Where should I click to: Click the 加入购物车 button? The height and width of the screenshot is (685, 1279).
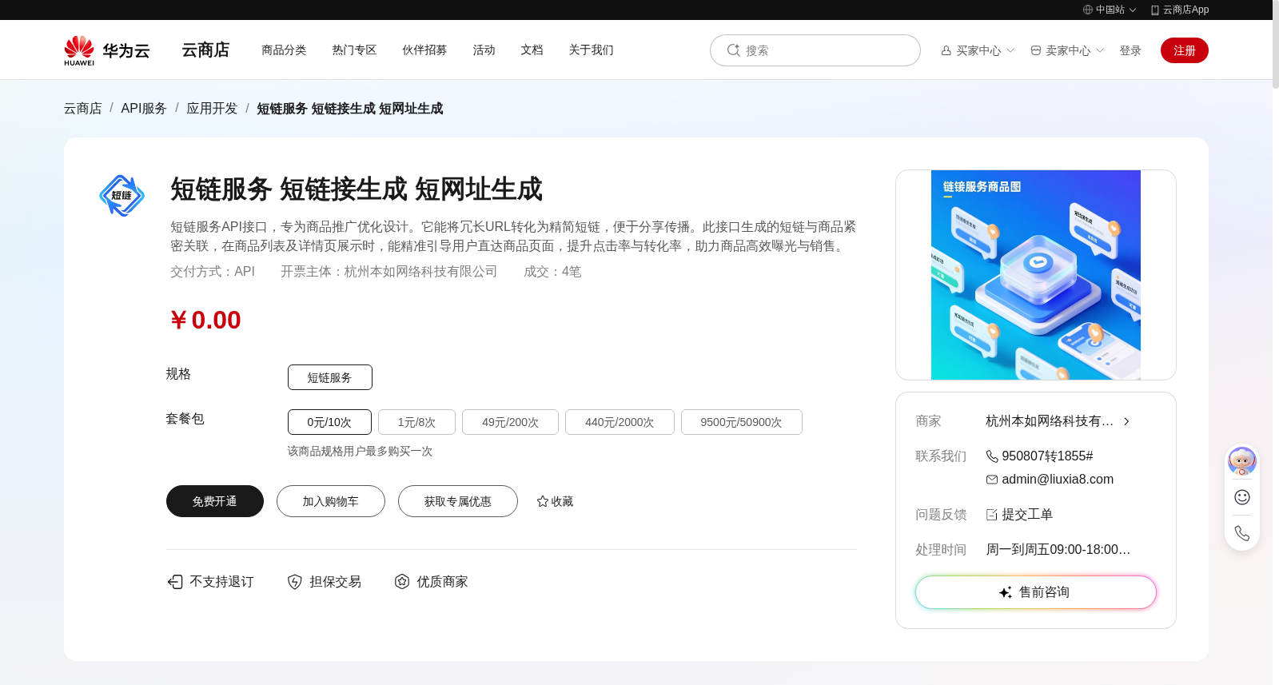(331, 501)
